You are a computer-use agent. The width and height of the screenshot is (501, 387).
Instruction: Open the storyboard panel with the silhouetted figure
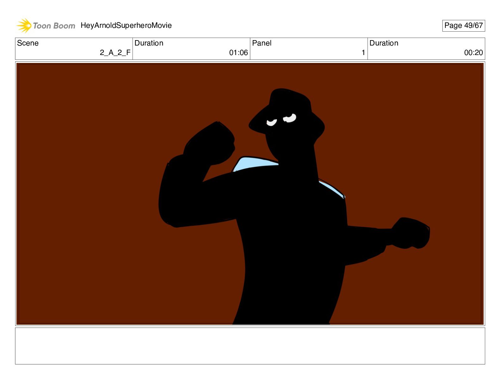(x=250, y=194)
